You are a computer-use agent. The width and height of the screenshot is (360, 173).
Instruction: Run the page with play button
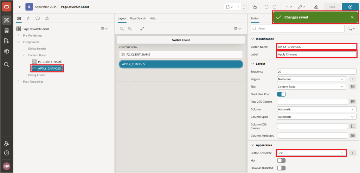pos(350,7)
